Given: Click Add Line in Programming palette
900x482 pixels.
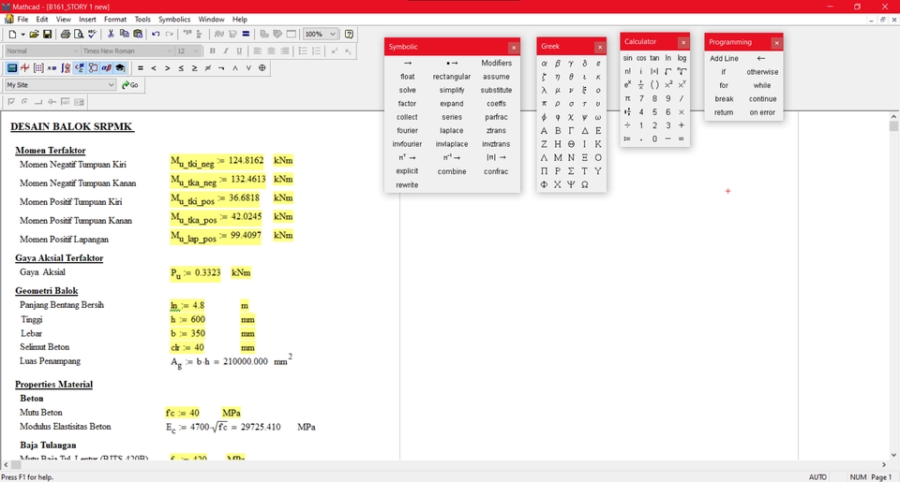Looking at the screenshot, I should (724, 58).
